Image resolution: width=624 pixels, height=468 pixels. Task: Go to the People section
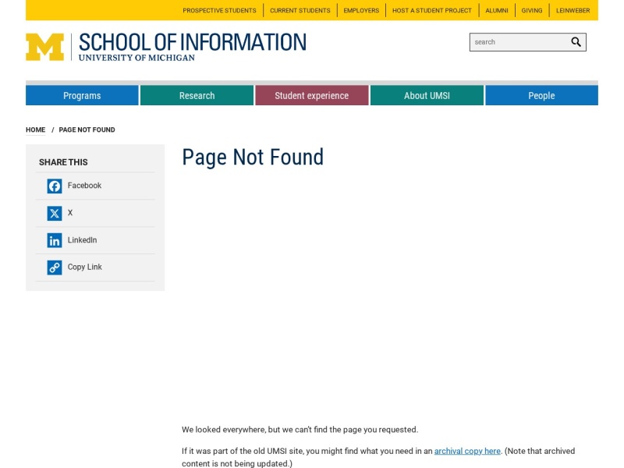[541, 95]
